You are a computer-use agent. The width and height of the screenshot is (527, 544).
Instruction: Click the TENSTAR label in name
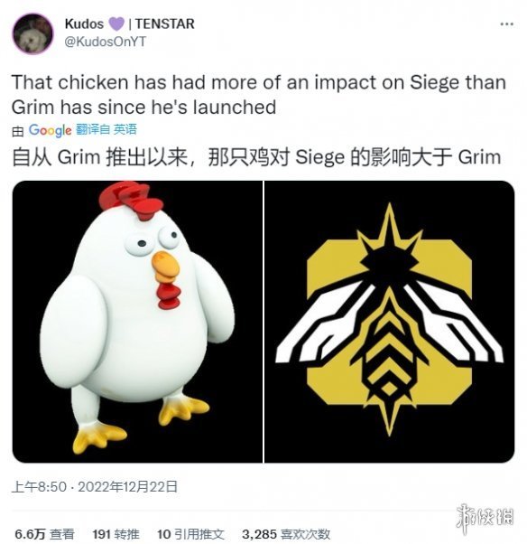(x=164, y=23)
